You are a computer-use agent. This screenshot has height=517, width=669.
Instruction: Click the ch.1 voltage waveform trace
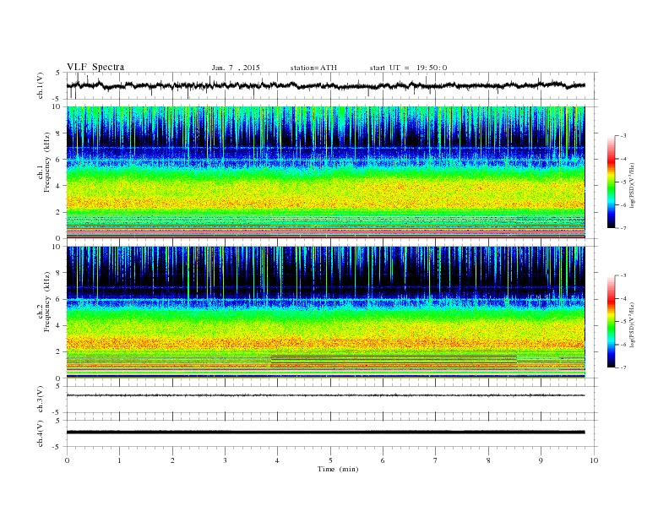[325, 85]
